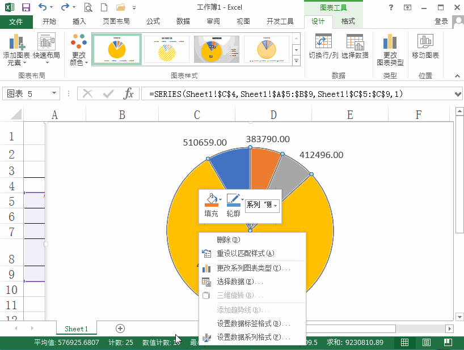Select the striped pie chart style thumbnail
Image resolution: width=464 pixels, height=350 pixels.
167,49
